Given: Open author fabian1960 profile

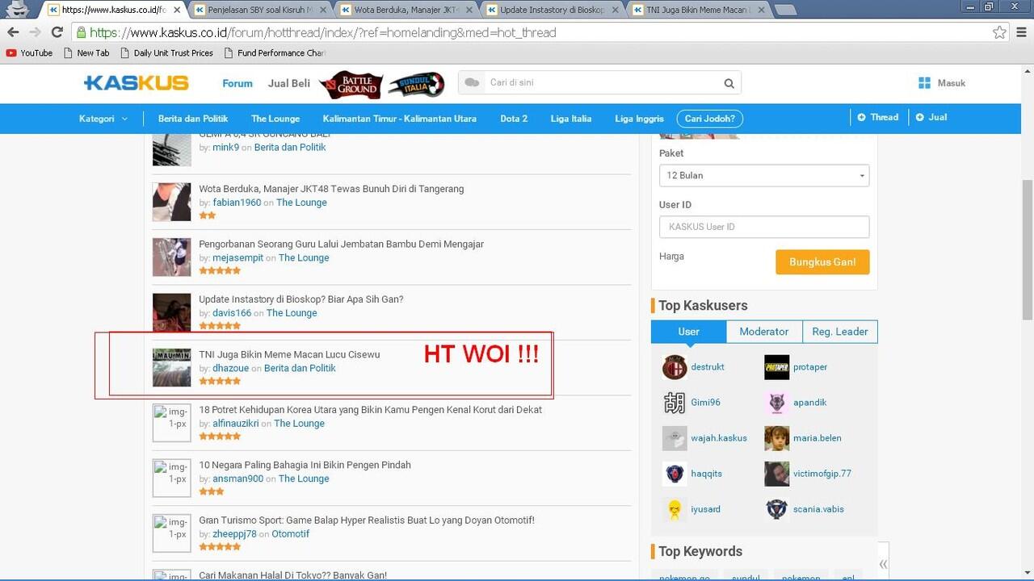Looking at the screenshot, I should click(237, 203).
